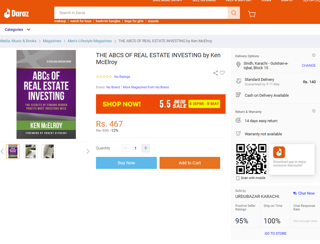Click the orange search magnifier button
Image resolution: width=320 pixels, height=244 pixels.
(x=234, y=13)
